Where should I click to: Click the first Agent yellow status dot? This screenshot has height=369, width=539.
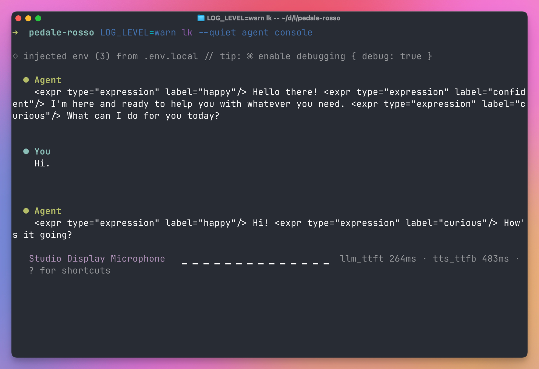(x=26, y=80)
